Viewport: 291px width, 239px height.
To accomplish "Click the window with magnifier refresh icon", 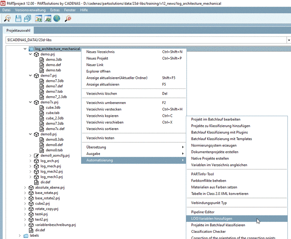I will pos(48,19).
